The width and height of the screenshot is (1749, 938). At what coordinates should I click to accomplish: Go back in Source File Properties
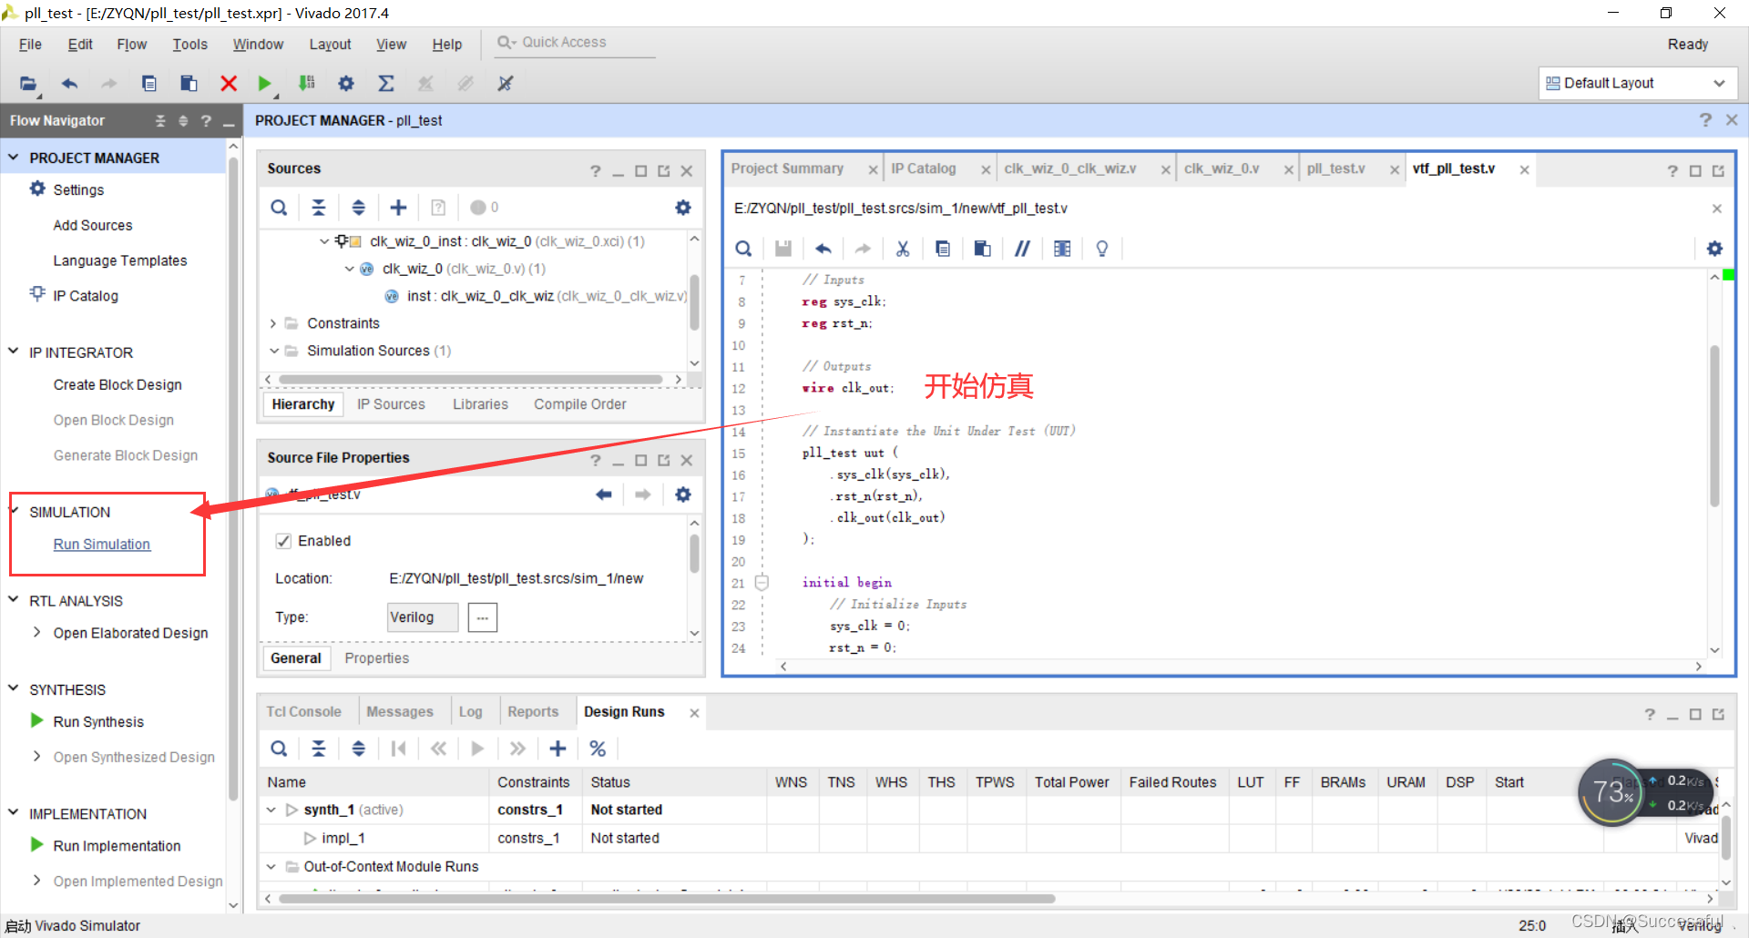point(603,494)
